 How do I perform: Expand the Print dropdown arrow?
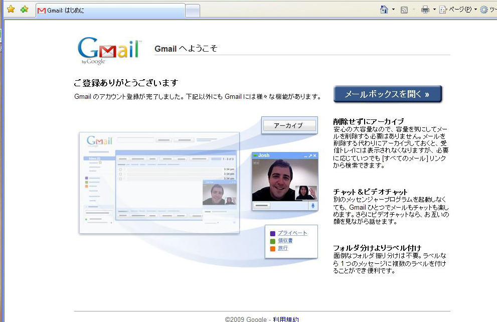[434, 10]
